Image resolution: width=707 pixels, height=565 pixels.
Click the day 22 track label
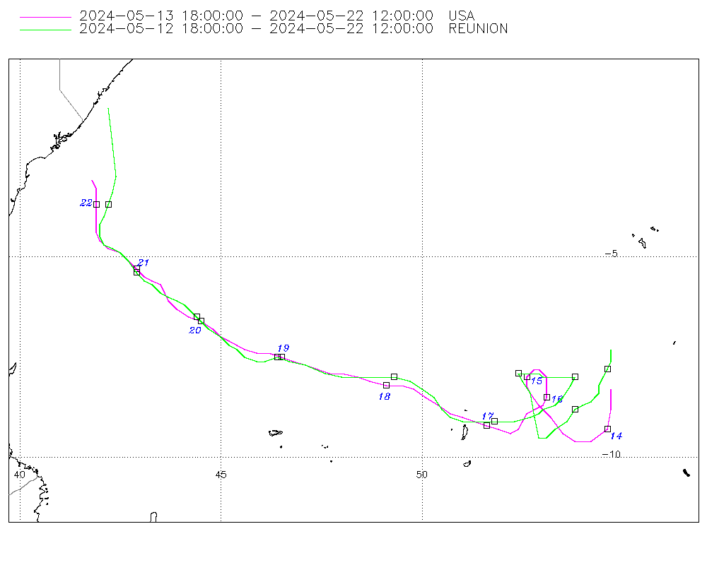(x=86, y=203)
